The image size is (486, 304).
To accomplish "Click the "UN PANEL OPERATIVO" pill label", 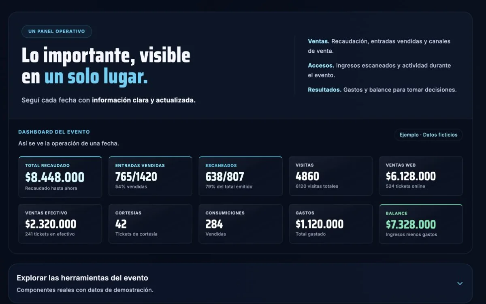I will [57, 32].
